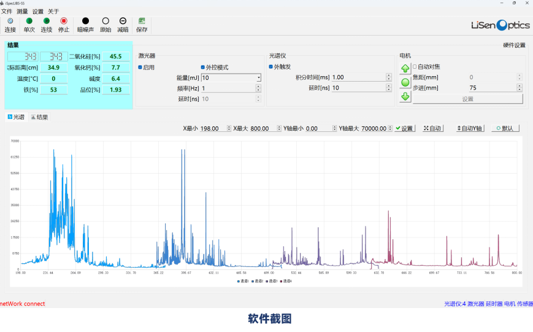Click the 积分时间[ms] integration time spinner
The image size is (533, 332).
(388, 77)
